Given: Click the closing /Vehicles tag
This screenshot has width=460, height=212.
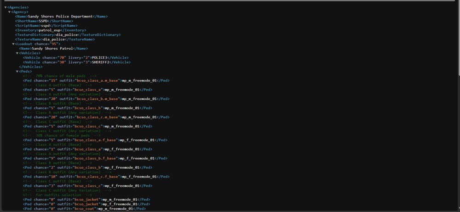Looking at the screenshot, I should coord(31,67).
